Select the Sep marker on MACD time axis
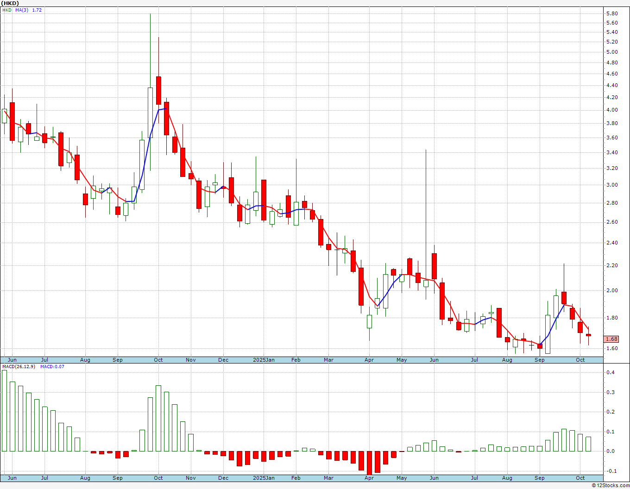This screenshot has height=489, width=630. click(x=540, y=478)
